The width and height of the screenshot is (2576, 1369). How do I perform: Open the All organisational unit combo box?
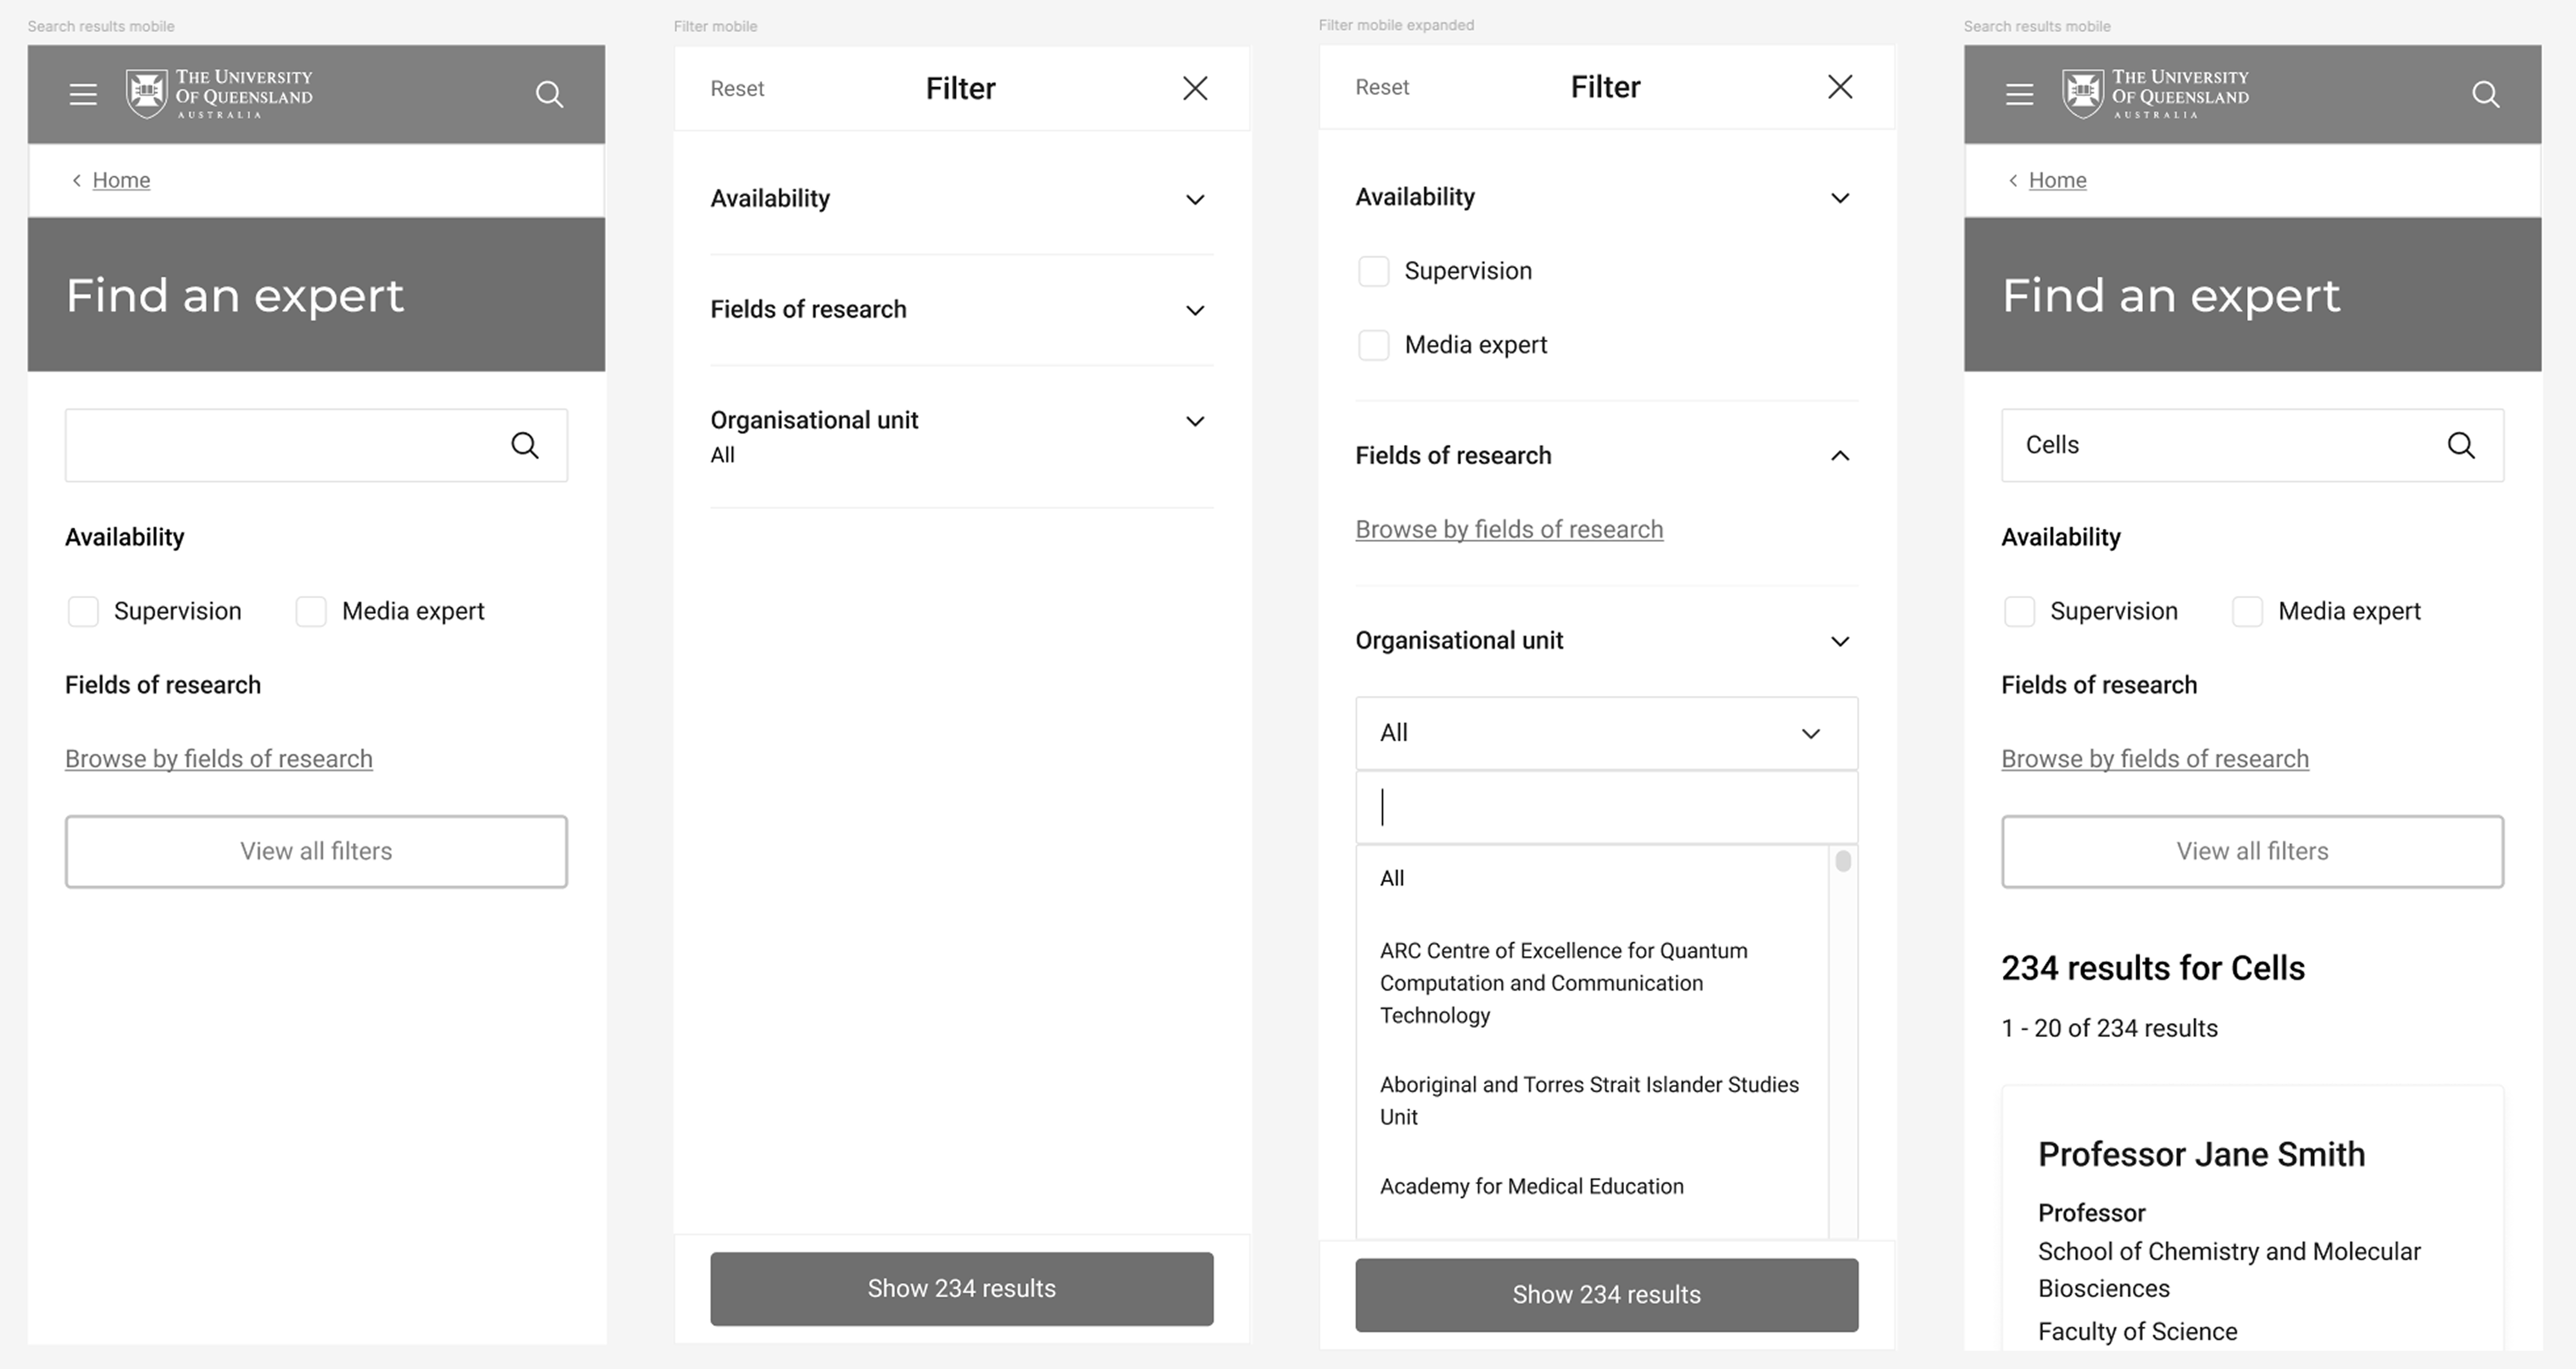point(1606,733)
